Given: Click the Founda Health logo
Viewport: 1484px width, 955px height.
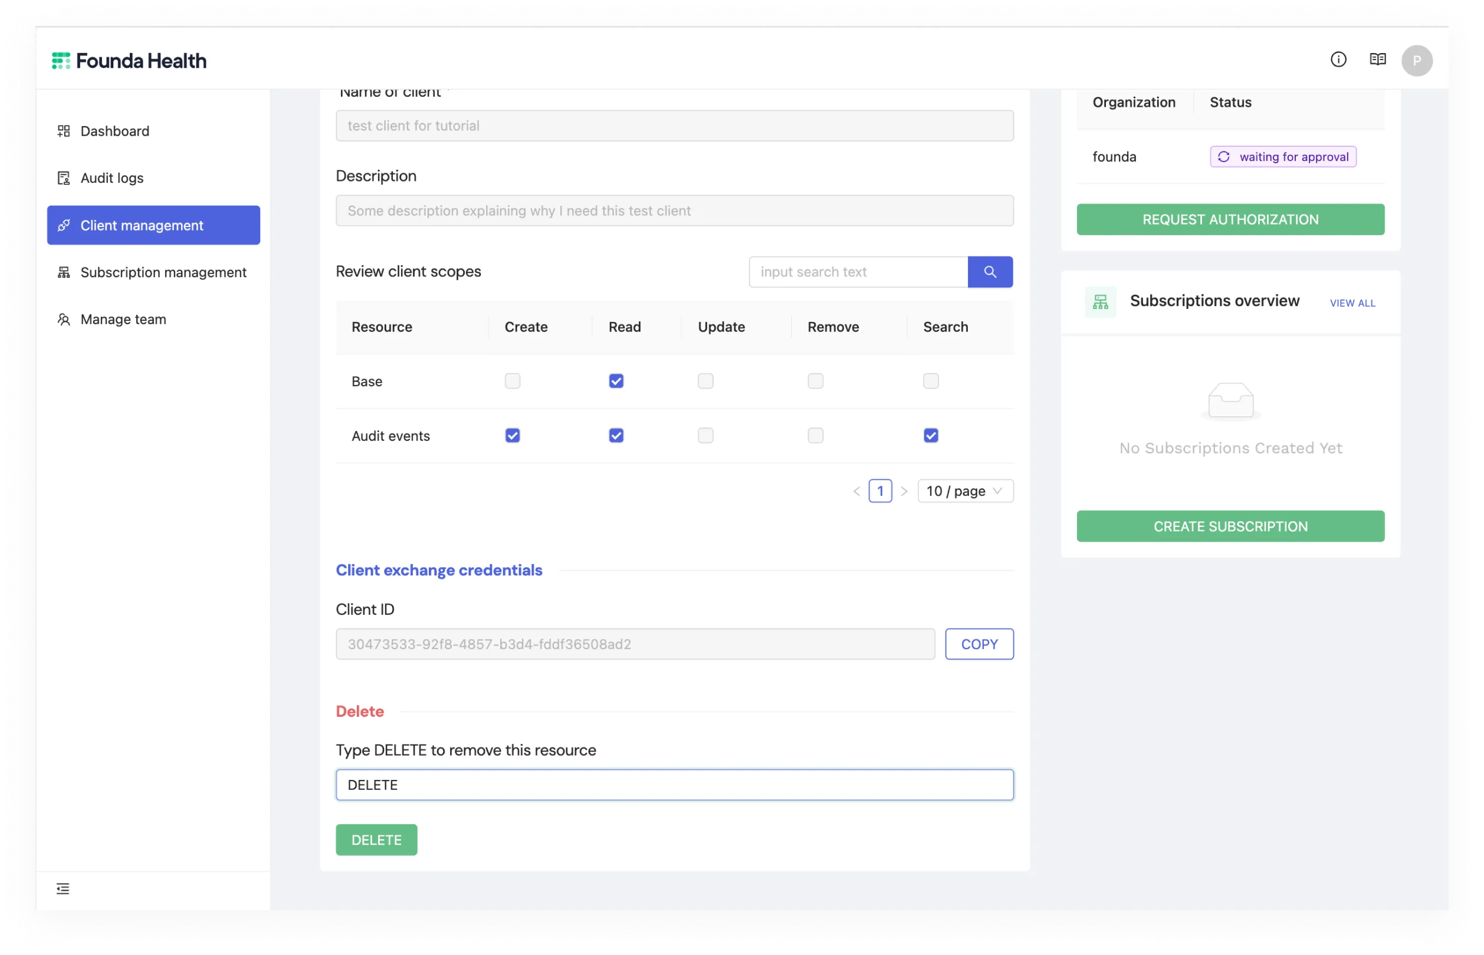Looking at the screenshot, I should pyautogui.click(x=129, y=61).
